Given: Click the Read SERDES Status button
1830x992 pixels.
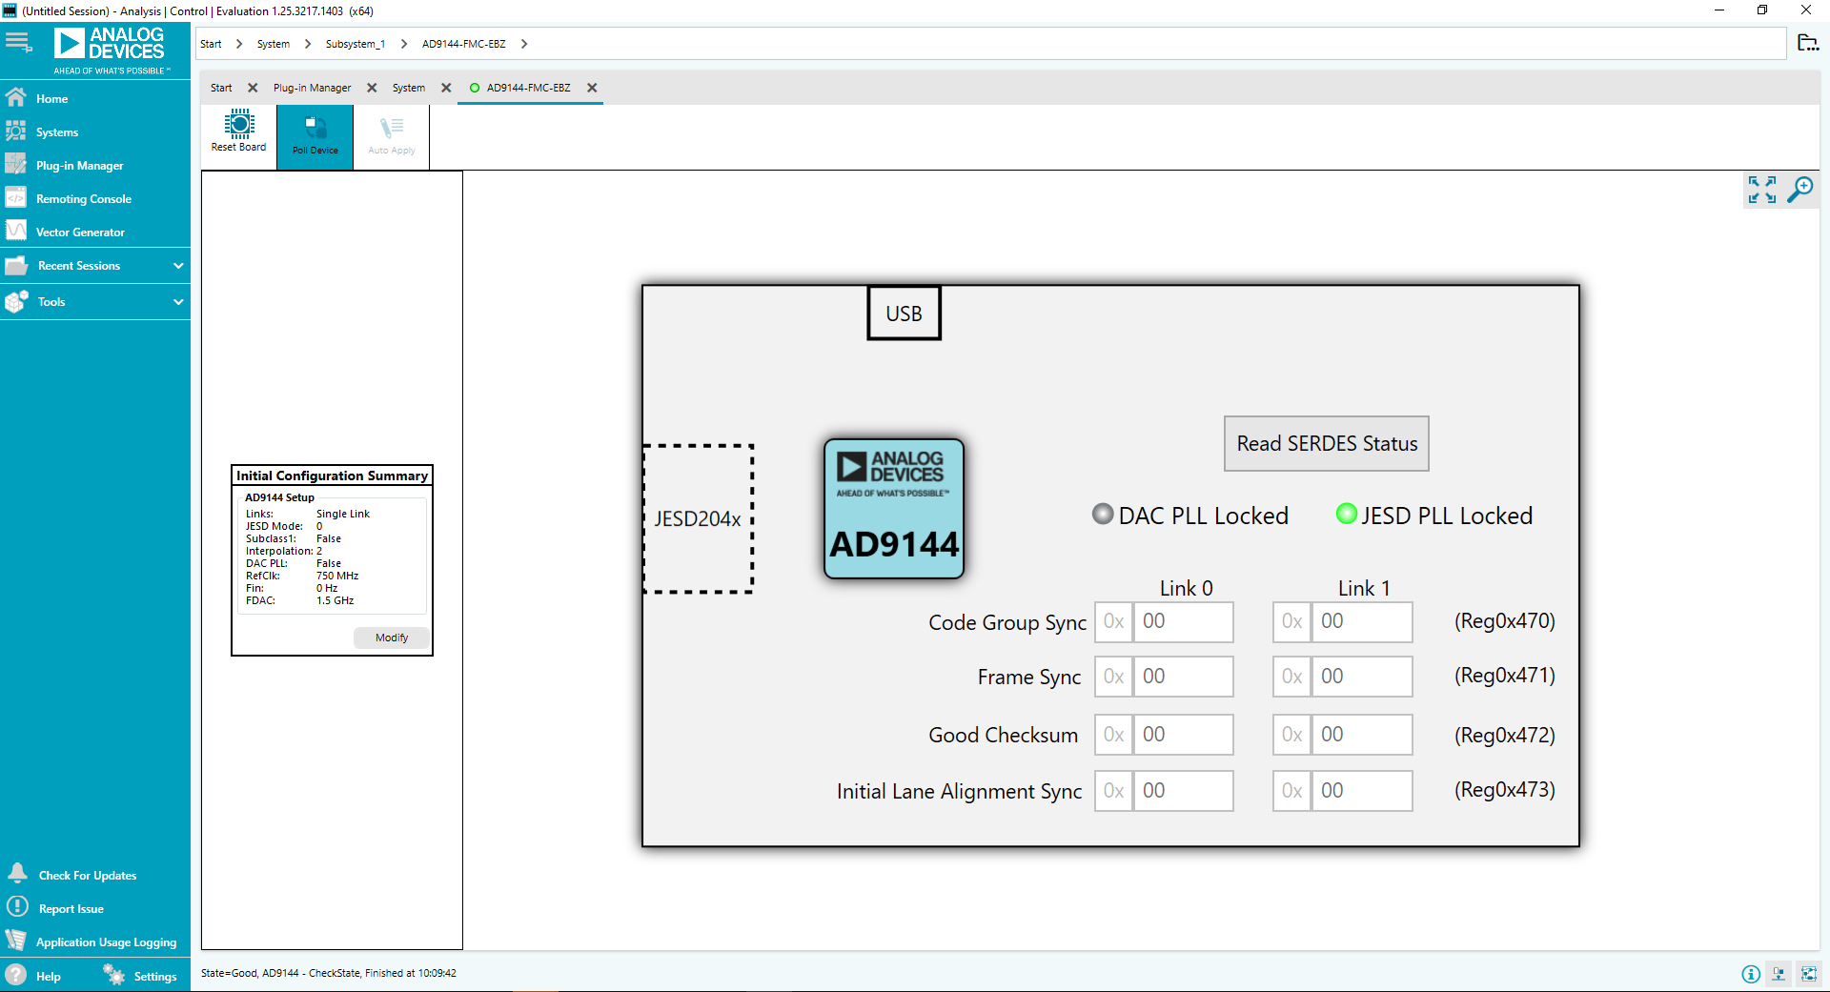Looking at the screenshot, I should [x=1326, y=444].
